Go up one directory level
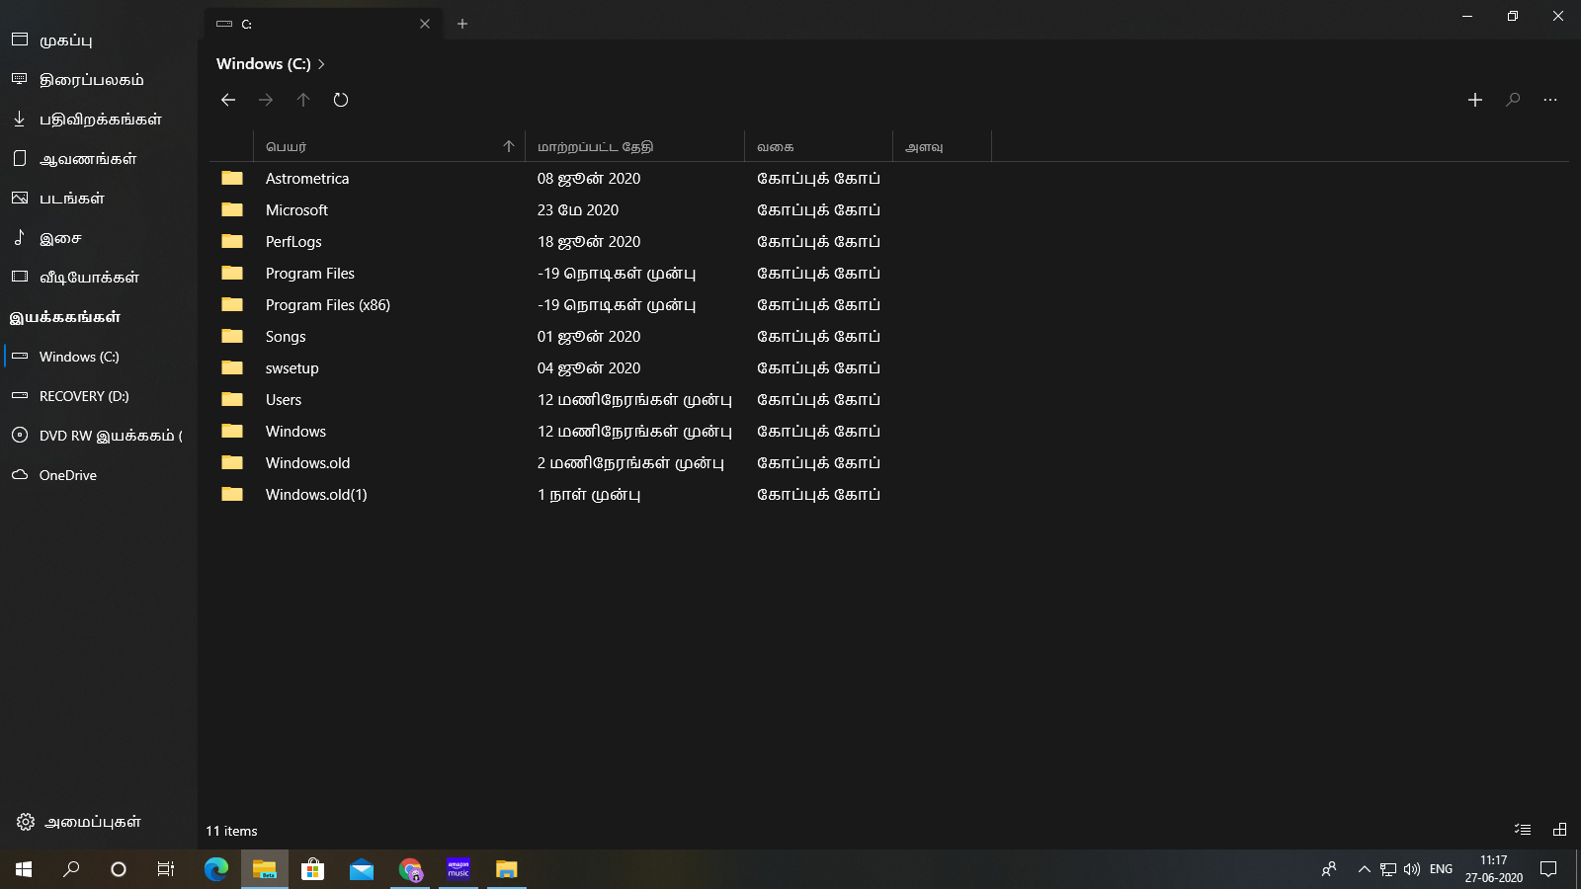This screenshot has width=1581, height=889. [303, 100]
